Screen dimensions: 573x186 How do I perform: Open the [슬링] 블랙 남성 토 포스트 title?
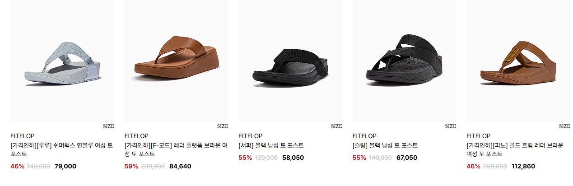[x=385, y=145]
